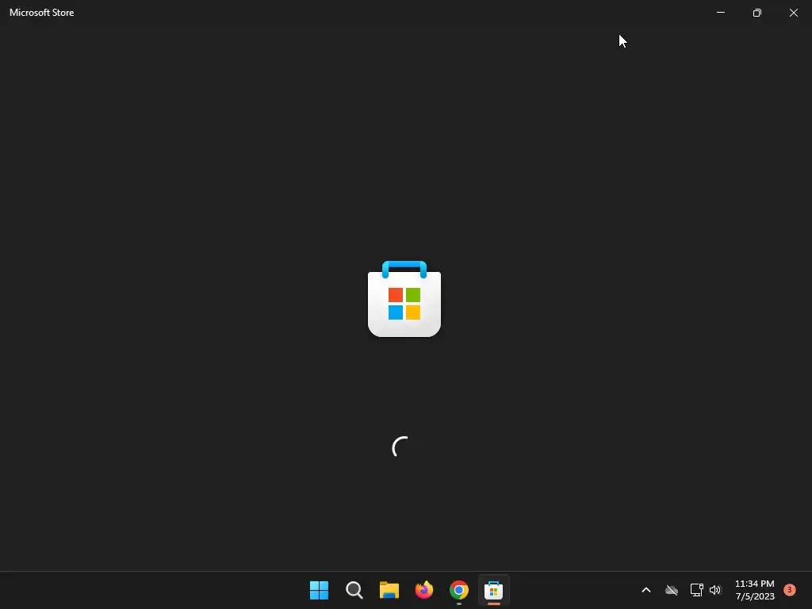
Task: Open the Windows Start menu
Action: tap(319, 590)
